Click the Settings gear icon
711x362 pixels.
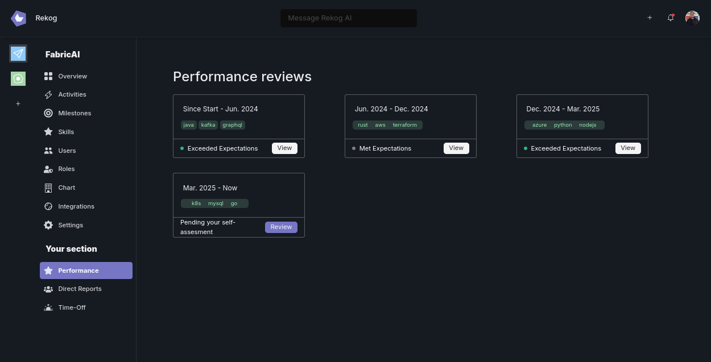48,225
